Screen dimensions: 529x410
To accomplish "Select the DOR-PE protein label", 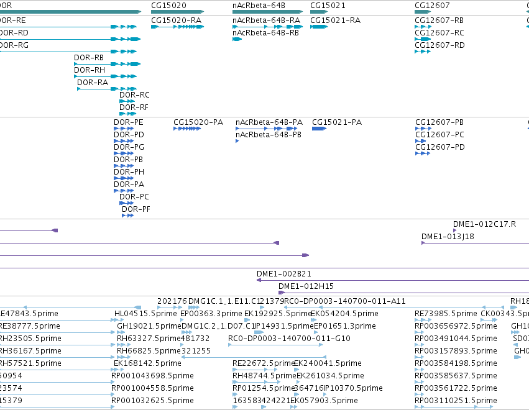I will click(129, 122).
